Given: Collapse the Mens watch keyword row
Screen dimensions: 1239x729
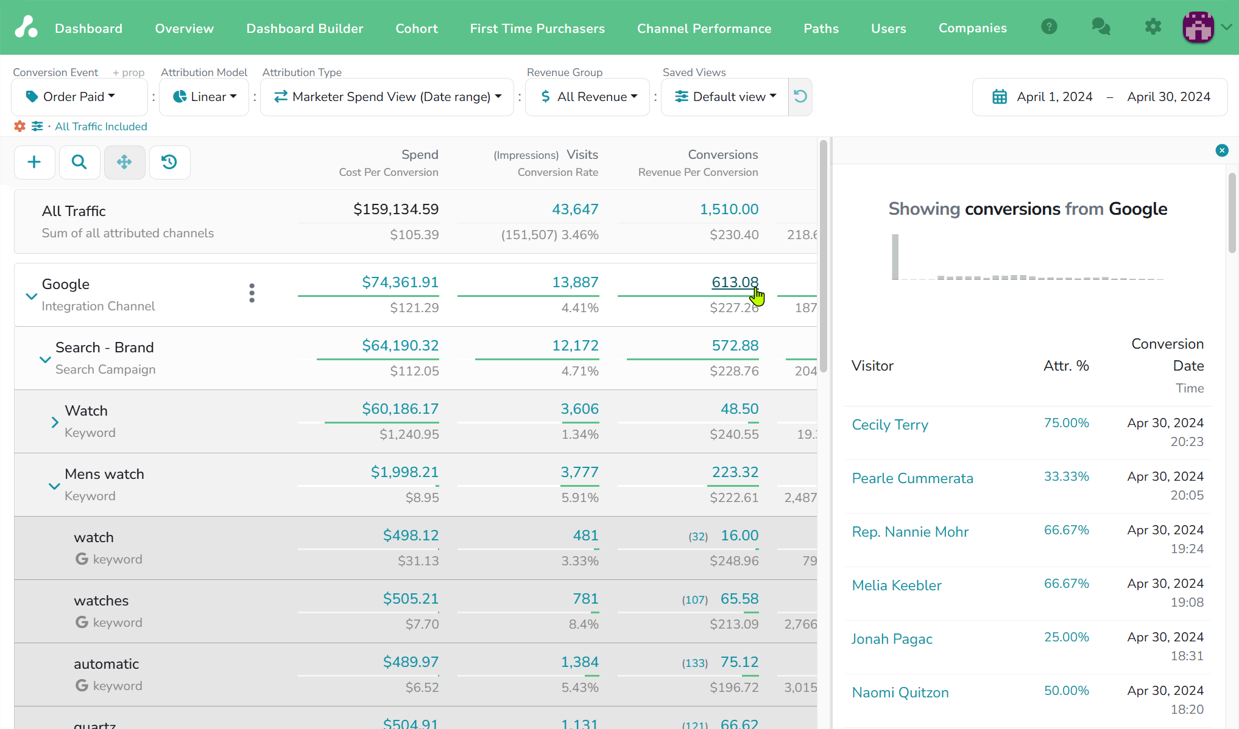Looking at the screenshot, I should tap(54, 486).
